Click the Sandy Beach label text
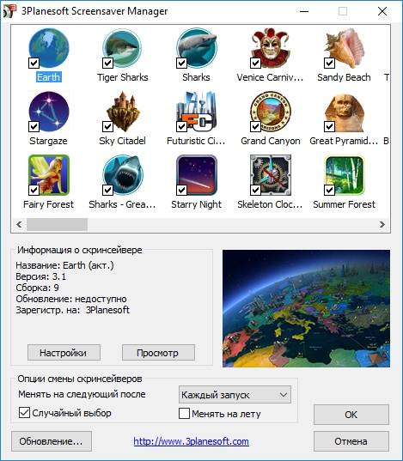The width and height of the screenshot is (403, 461). (x=344, y=77)
